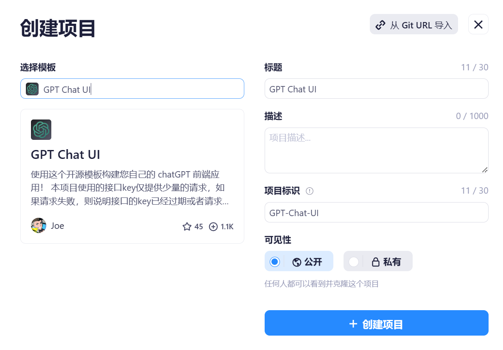
Task: Click the 创建项目 button
Action: pyautogui.click(x=376, y=323)
